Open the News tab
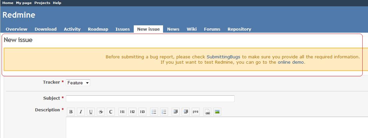The height and width of the screenshot is (138, 368). (x=173, y=29)
